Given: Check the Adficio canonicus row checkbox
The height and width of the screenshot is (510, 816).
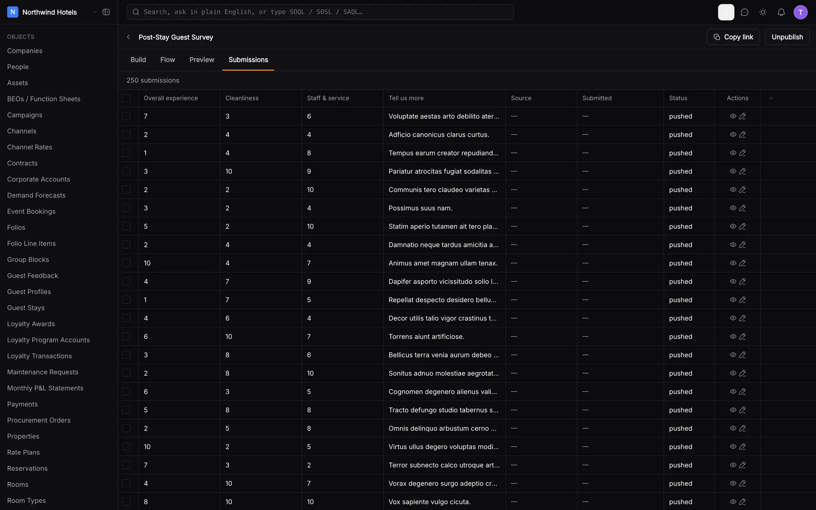Looking at the screenshot, I should point(126,135).
